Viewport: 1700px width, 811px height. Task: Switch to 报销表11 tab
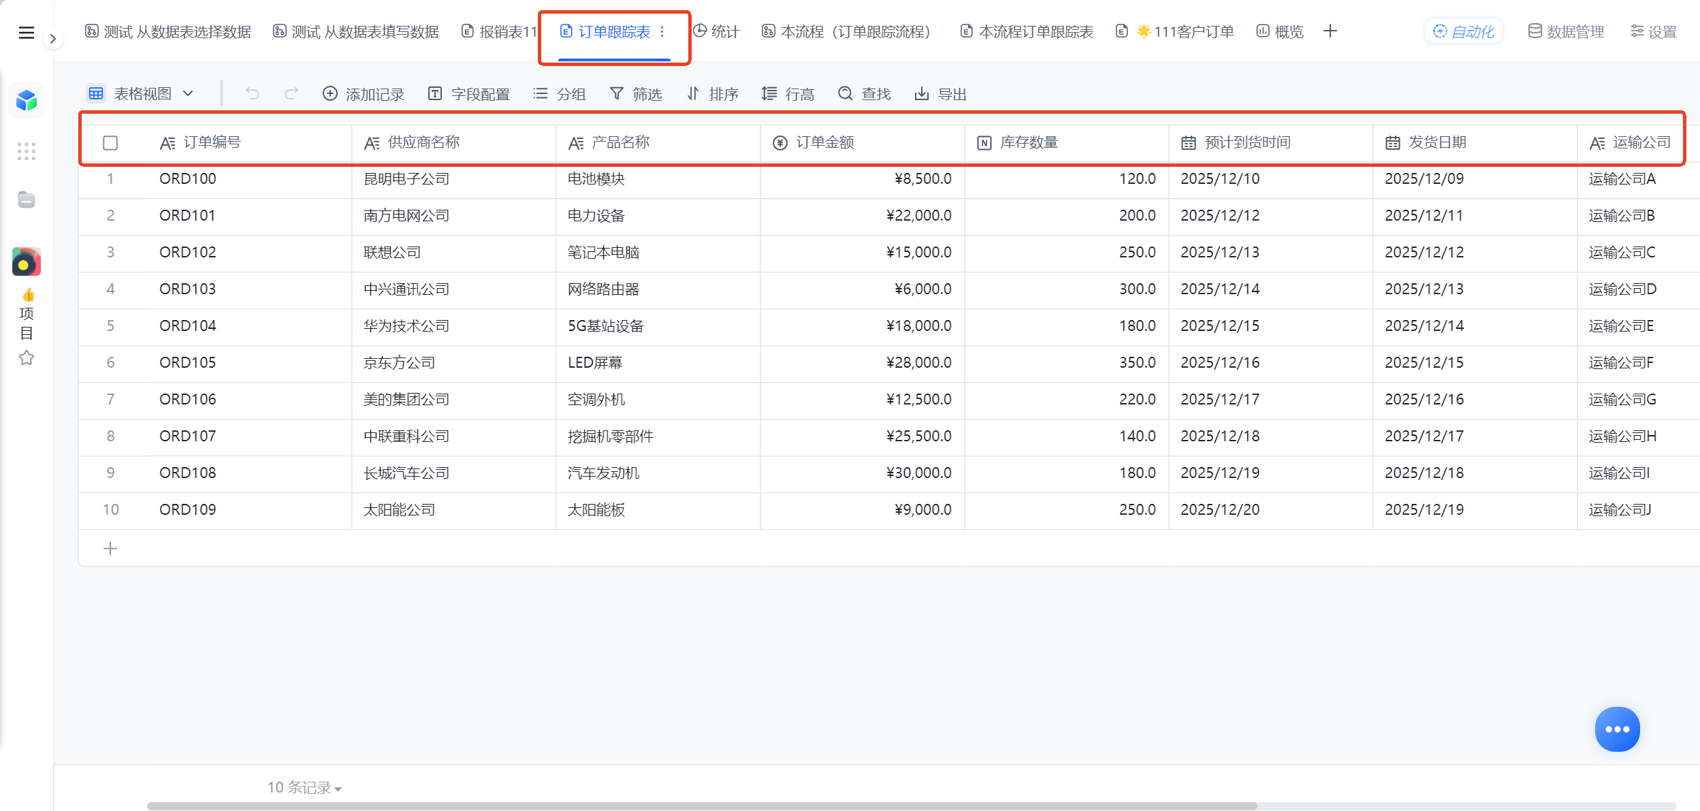[x=500, y=32]
